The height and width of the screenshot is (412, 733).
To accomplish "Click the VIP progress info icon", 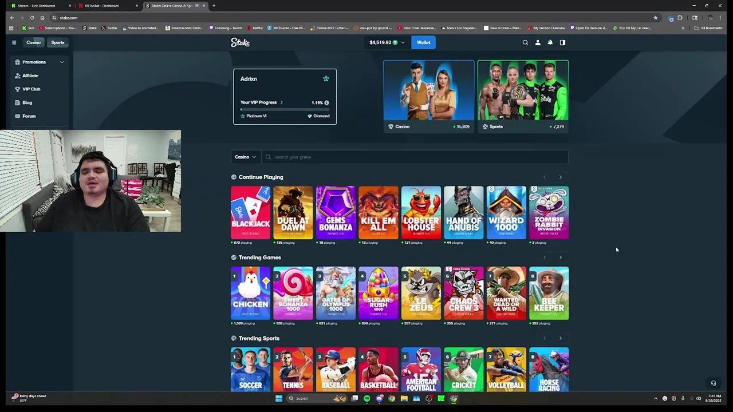I will click(x=326, y=102).
